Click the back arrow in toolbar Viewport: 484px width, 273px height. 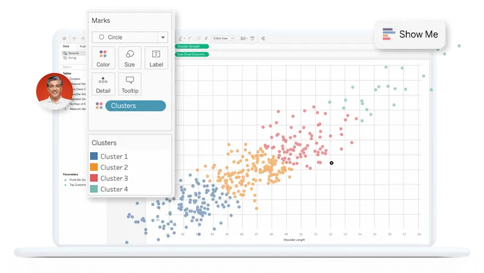(74, 39)
